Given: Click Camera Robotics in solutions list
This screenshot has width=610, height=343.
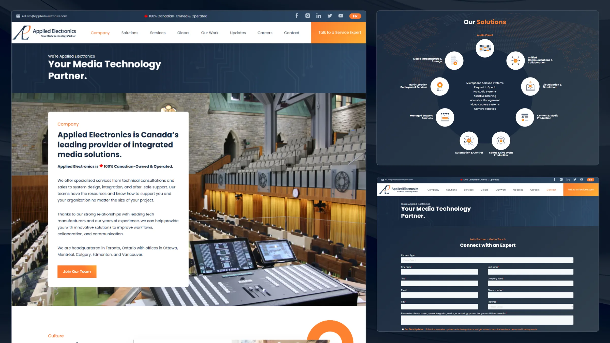Looking at the screenshot, I should (485, 109).
